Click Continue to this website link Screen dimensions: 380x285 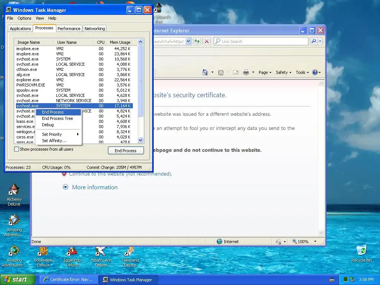[x=121, y=174]
